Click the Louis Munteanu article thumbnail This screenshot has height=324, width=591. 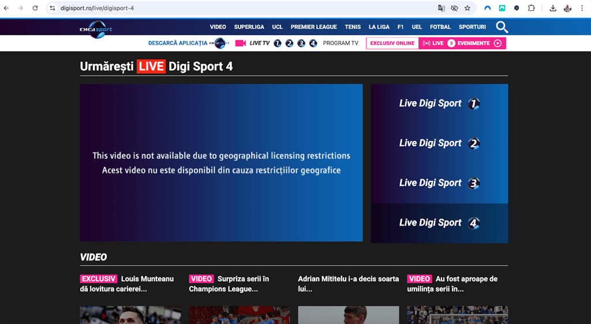(130, 315)
